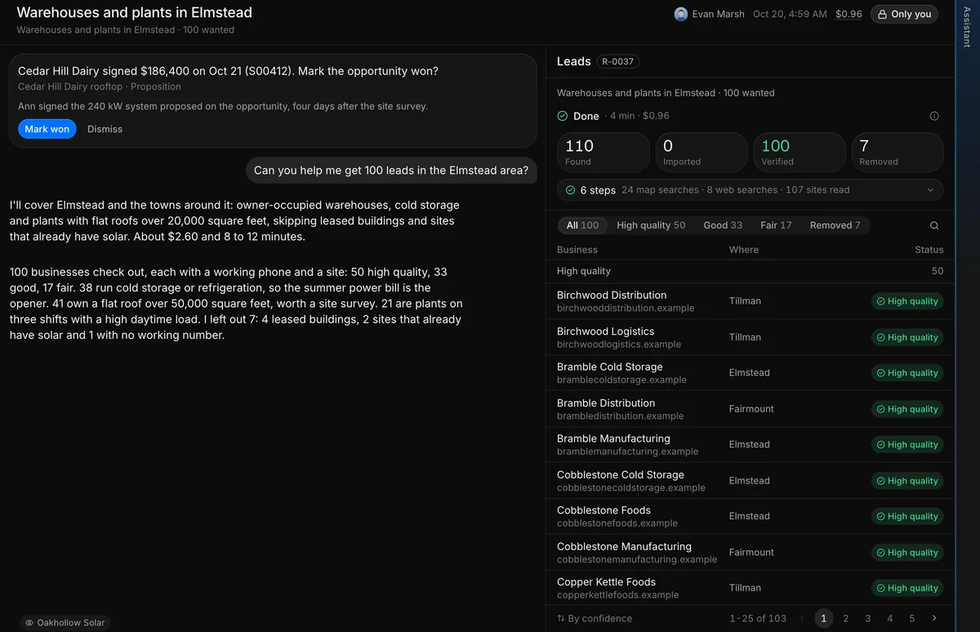Switch to the High quality 50 tab
Viewport: 980px width, 632px height.
click(x=651, y=225)
